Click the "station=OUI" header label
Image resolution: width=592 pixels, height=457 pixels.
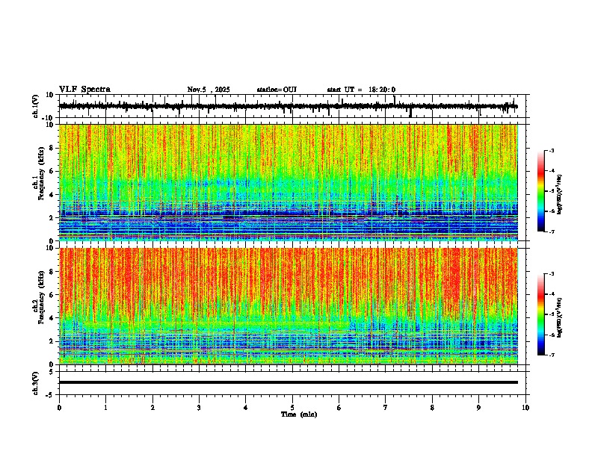277,90
